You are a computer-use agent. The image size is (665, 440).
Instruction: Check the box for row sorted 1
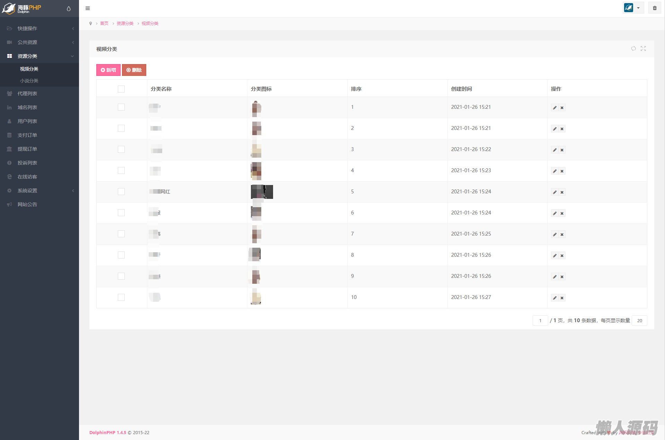pos(121,107)
